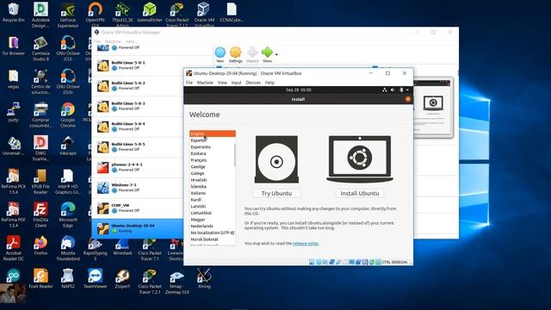The width and height of the screenshot is (551, 310).
Task: Select the CCNP_VM virtual machine
Action: pos(138,208)
